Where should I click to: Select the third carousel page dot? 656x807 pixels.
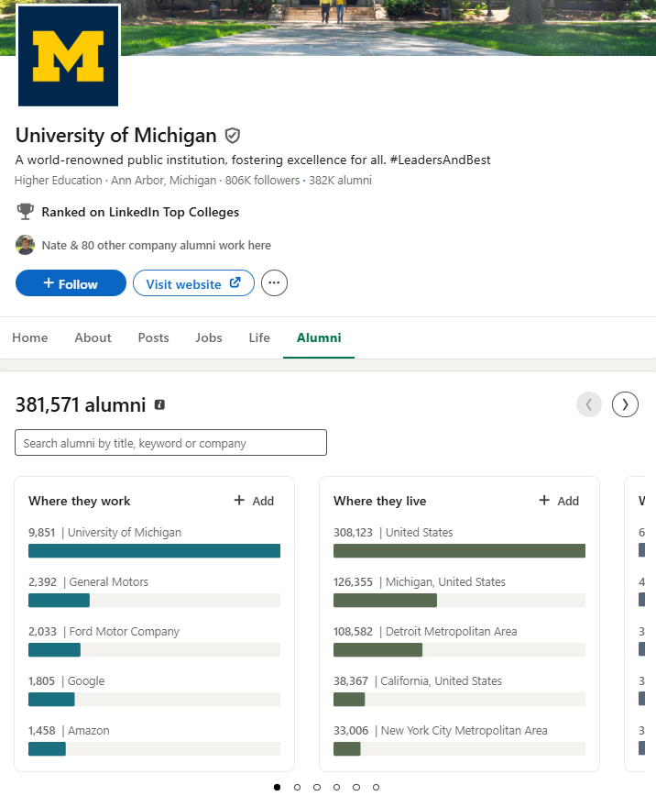317,787
